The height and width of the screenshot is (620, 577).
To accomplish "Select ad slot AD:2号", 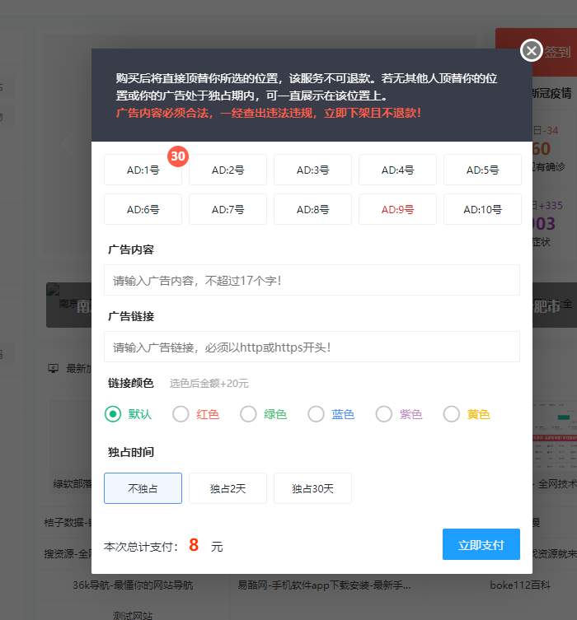I will click(x=228, y=170).
